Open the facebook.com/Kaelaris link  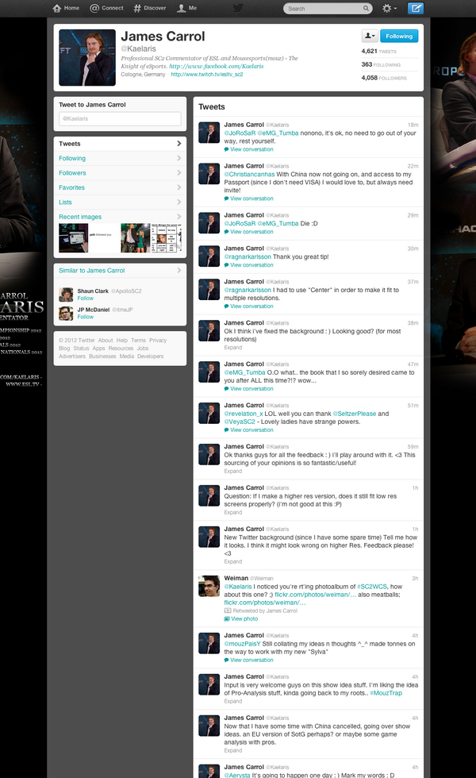216,66
